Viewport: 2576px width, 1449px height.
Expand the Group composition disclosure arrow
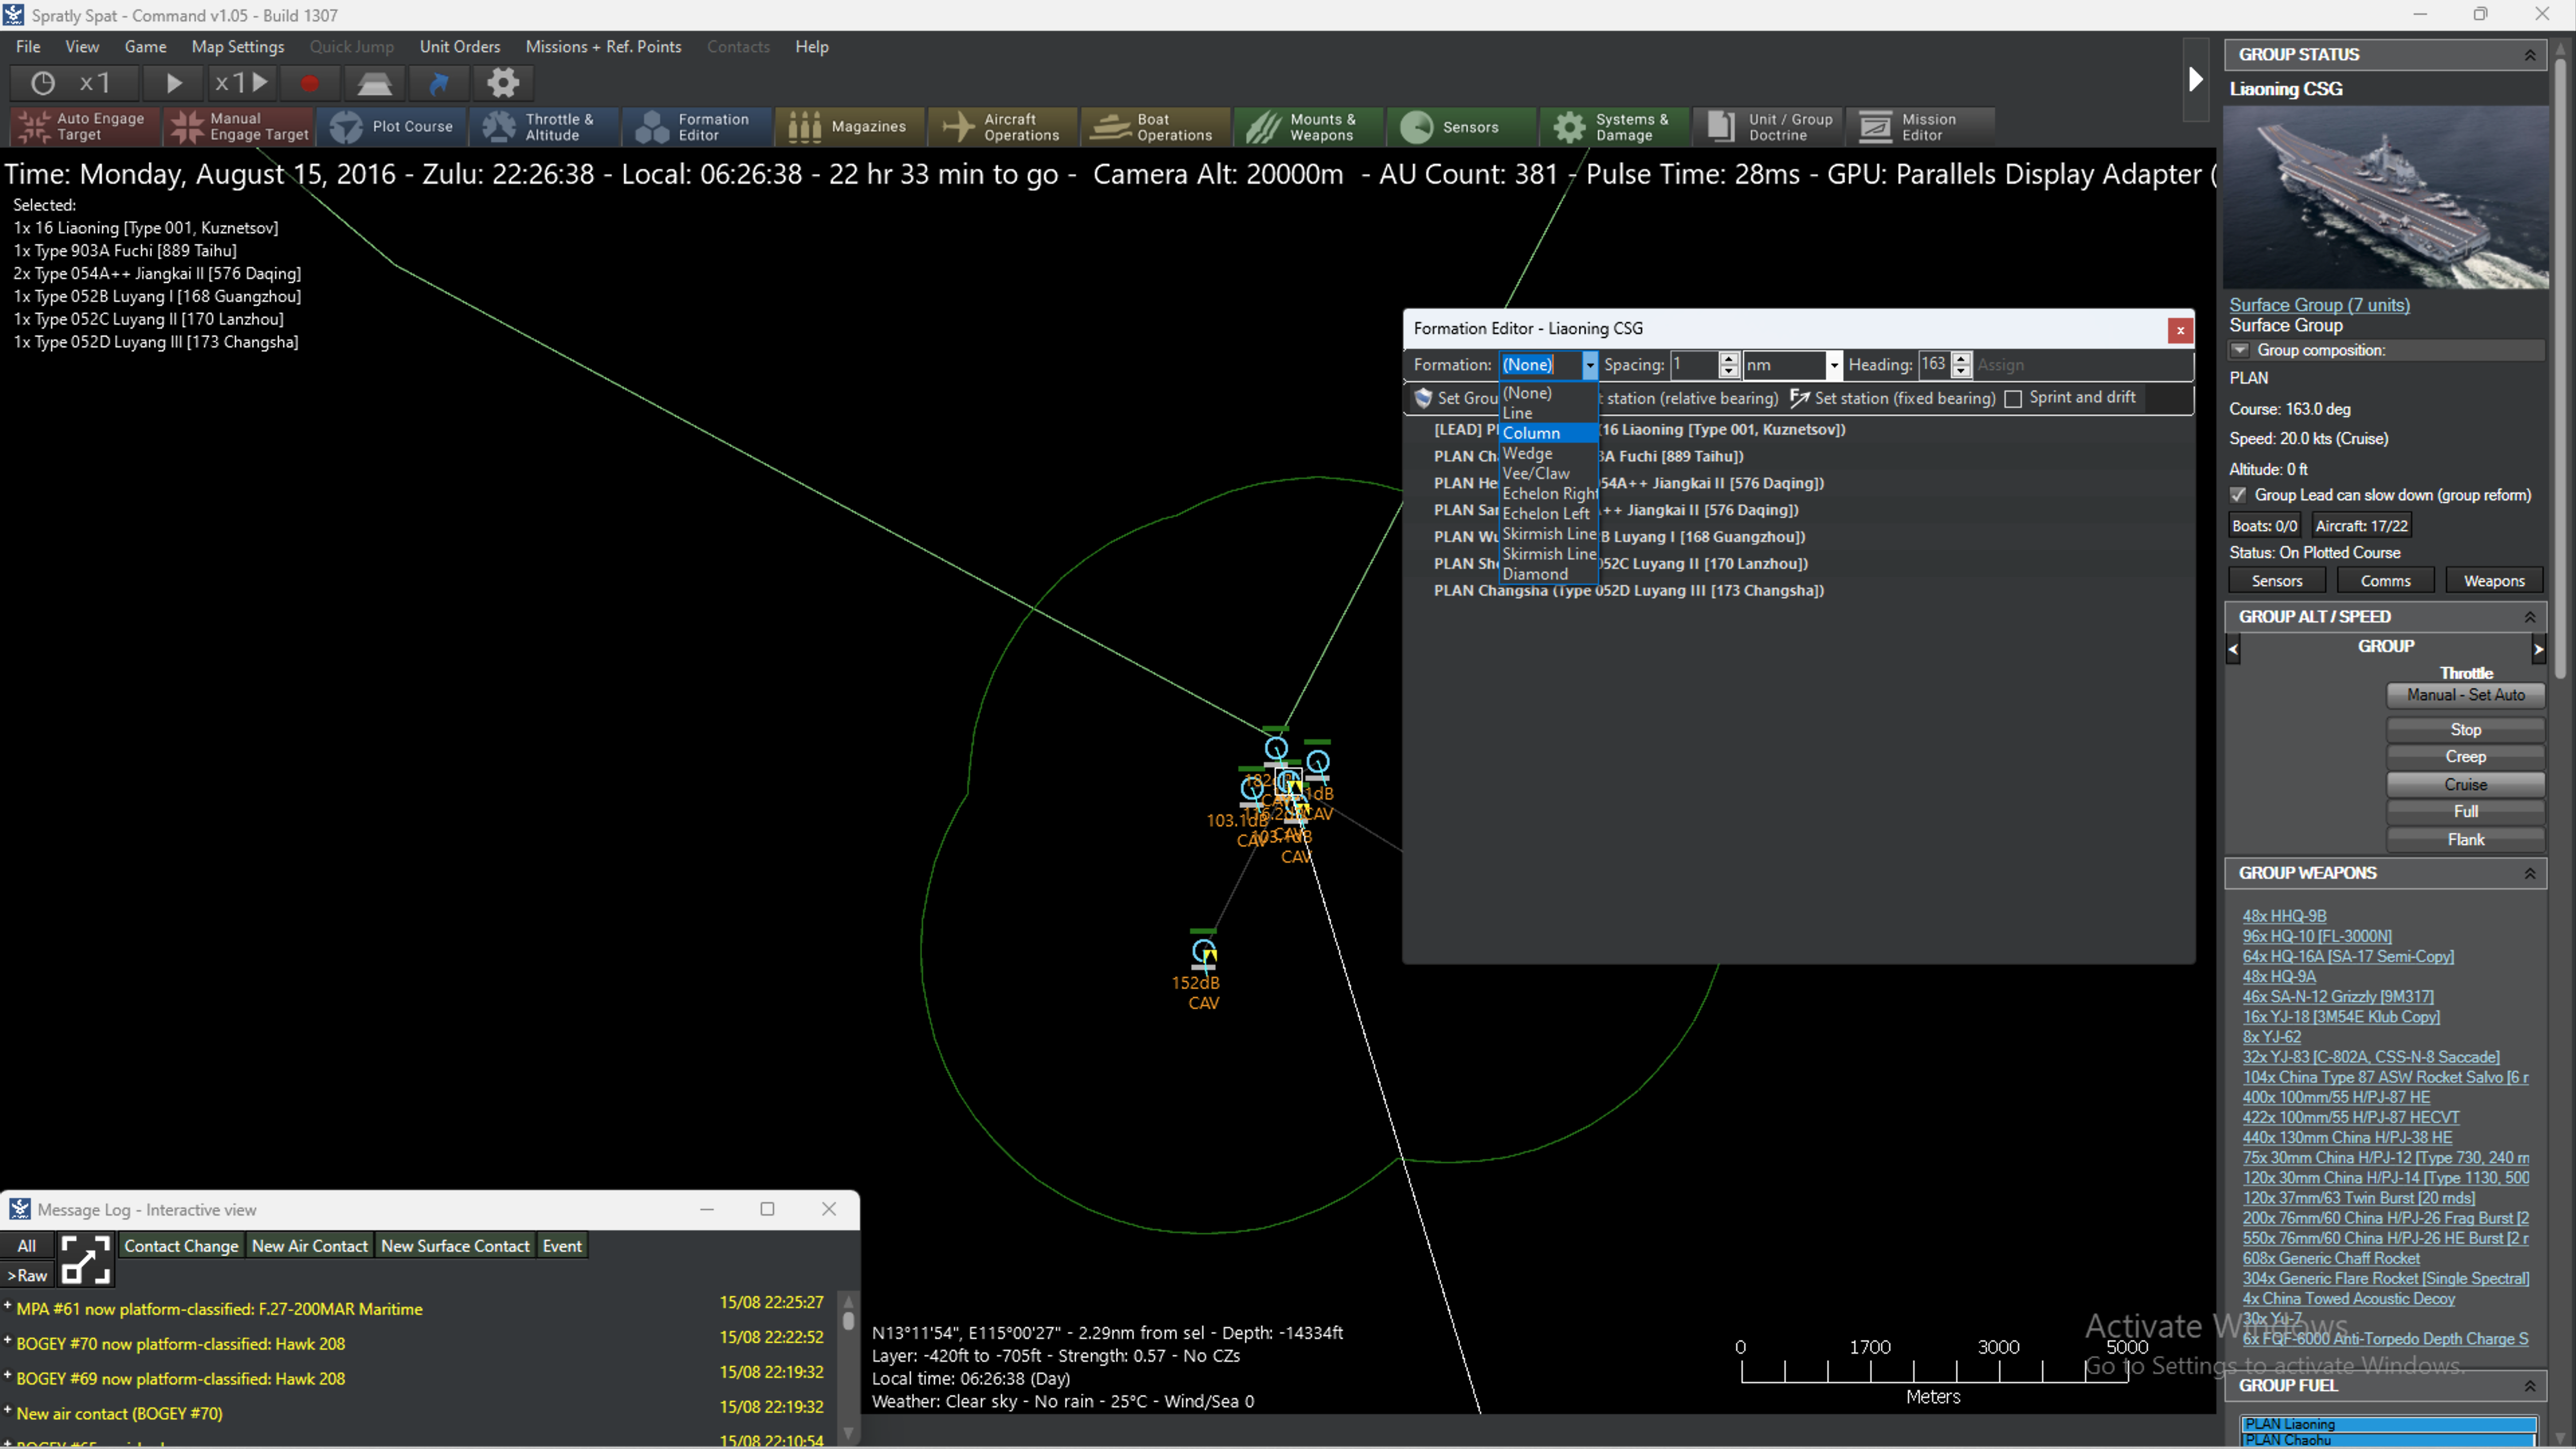pyautogui.click(x=2240, y=350)
